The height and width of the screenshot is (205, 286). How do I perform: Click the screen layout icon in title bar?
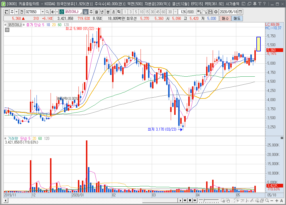coord(243,4)
